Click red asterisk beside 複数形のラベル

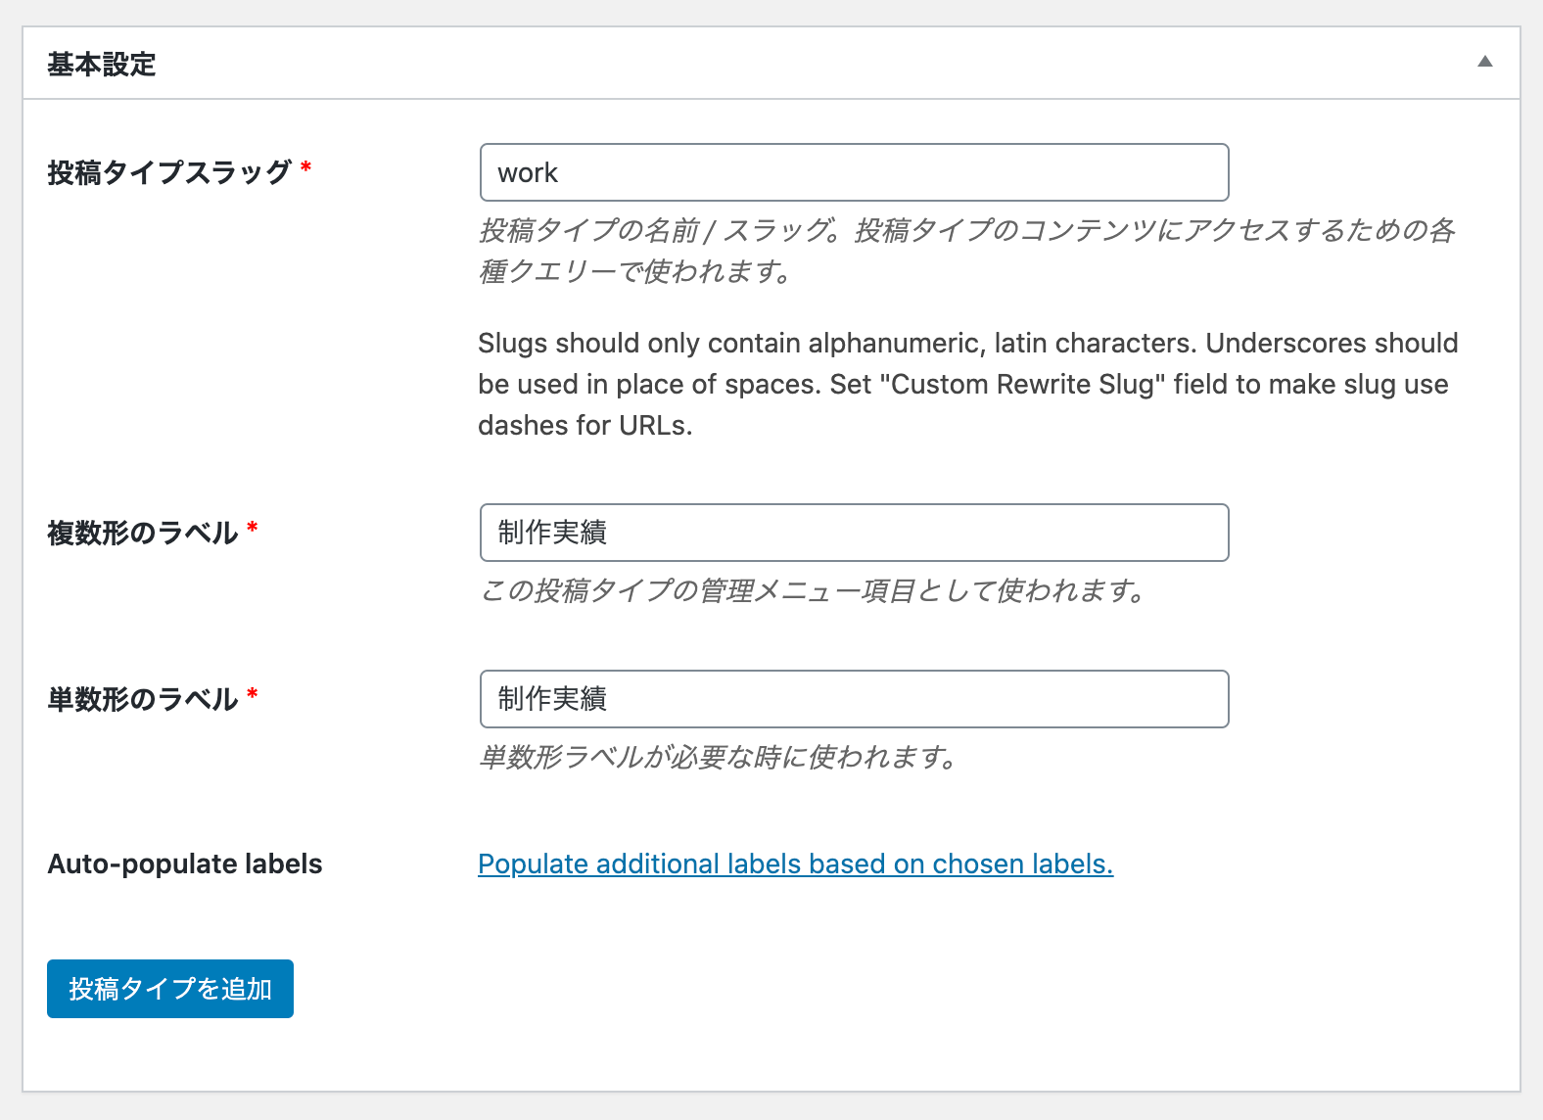click(253, 528)
